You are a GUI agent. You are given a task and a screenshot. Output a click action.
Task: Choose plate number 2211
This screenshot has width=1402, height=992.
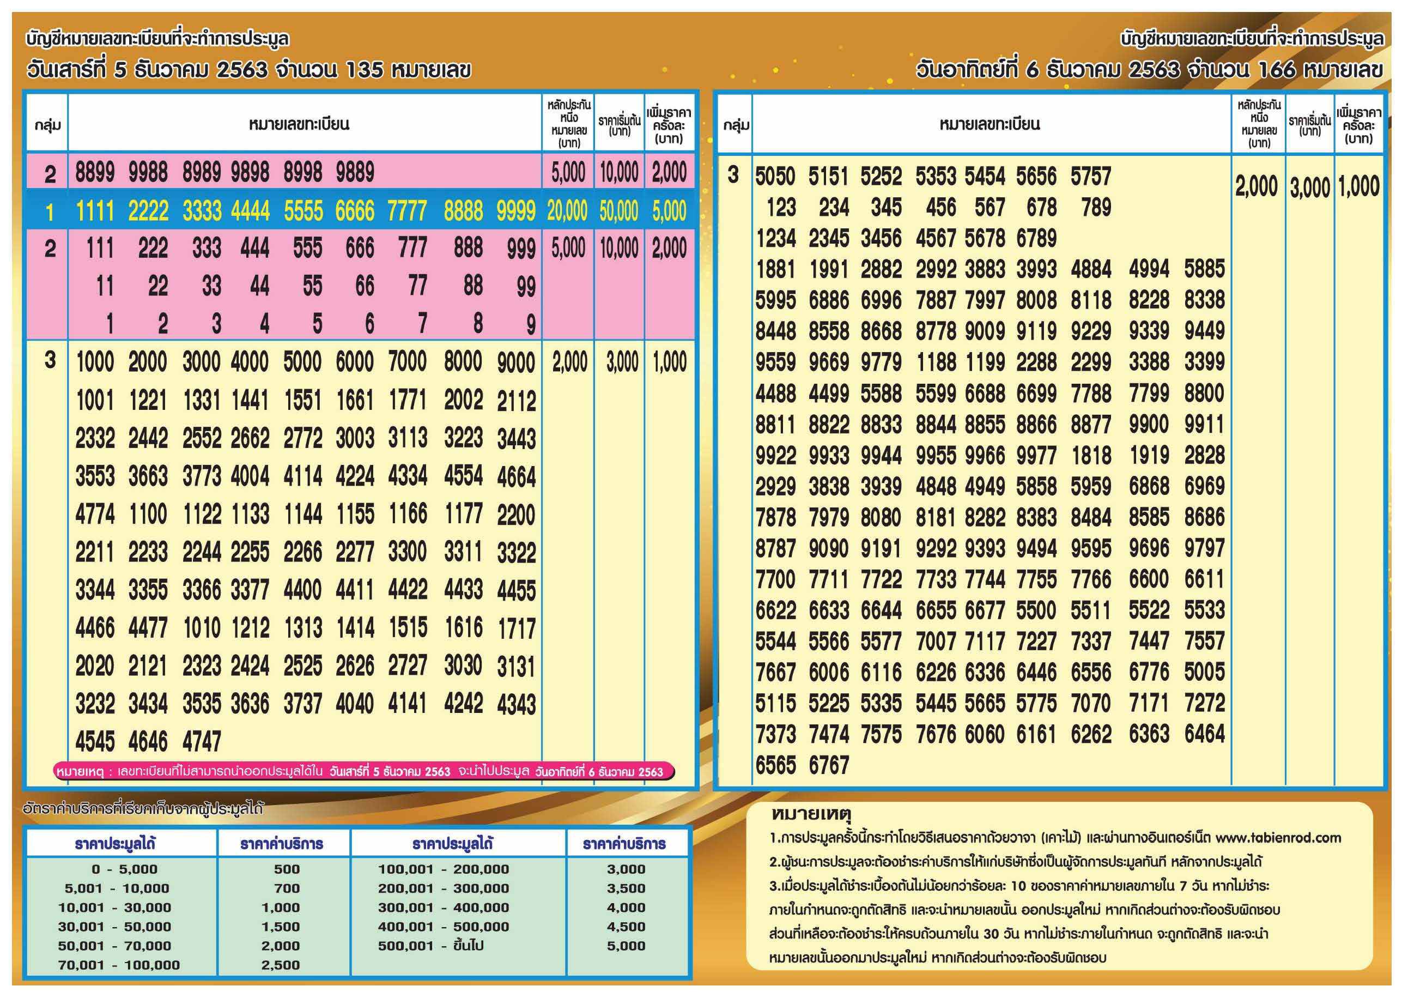pos(95,552)
